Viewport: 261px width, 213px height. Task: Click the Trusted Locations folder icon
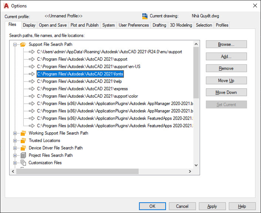(x=23, y=141)
